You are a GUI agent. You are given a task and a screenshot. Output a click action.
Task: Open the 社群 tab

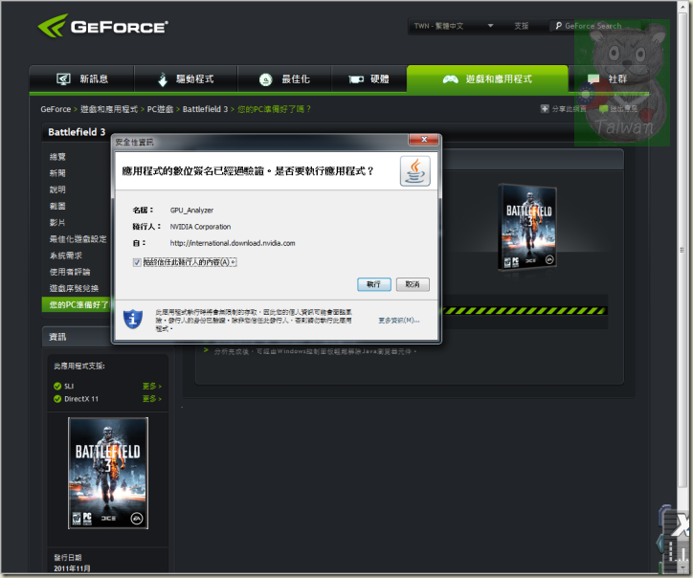tap(607, 79)
